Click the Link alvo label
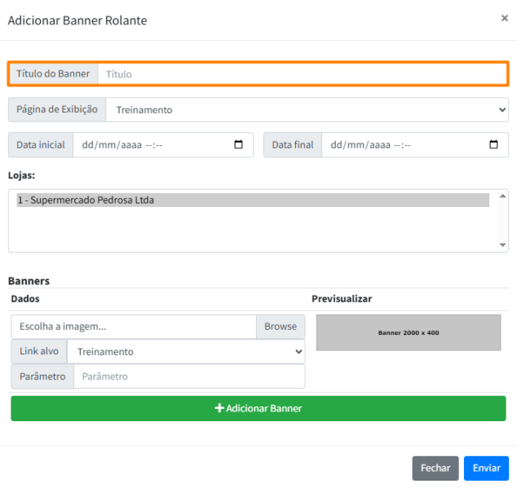 click(38, 352)
